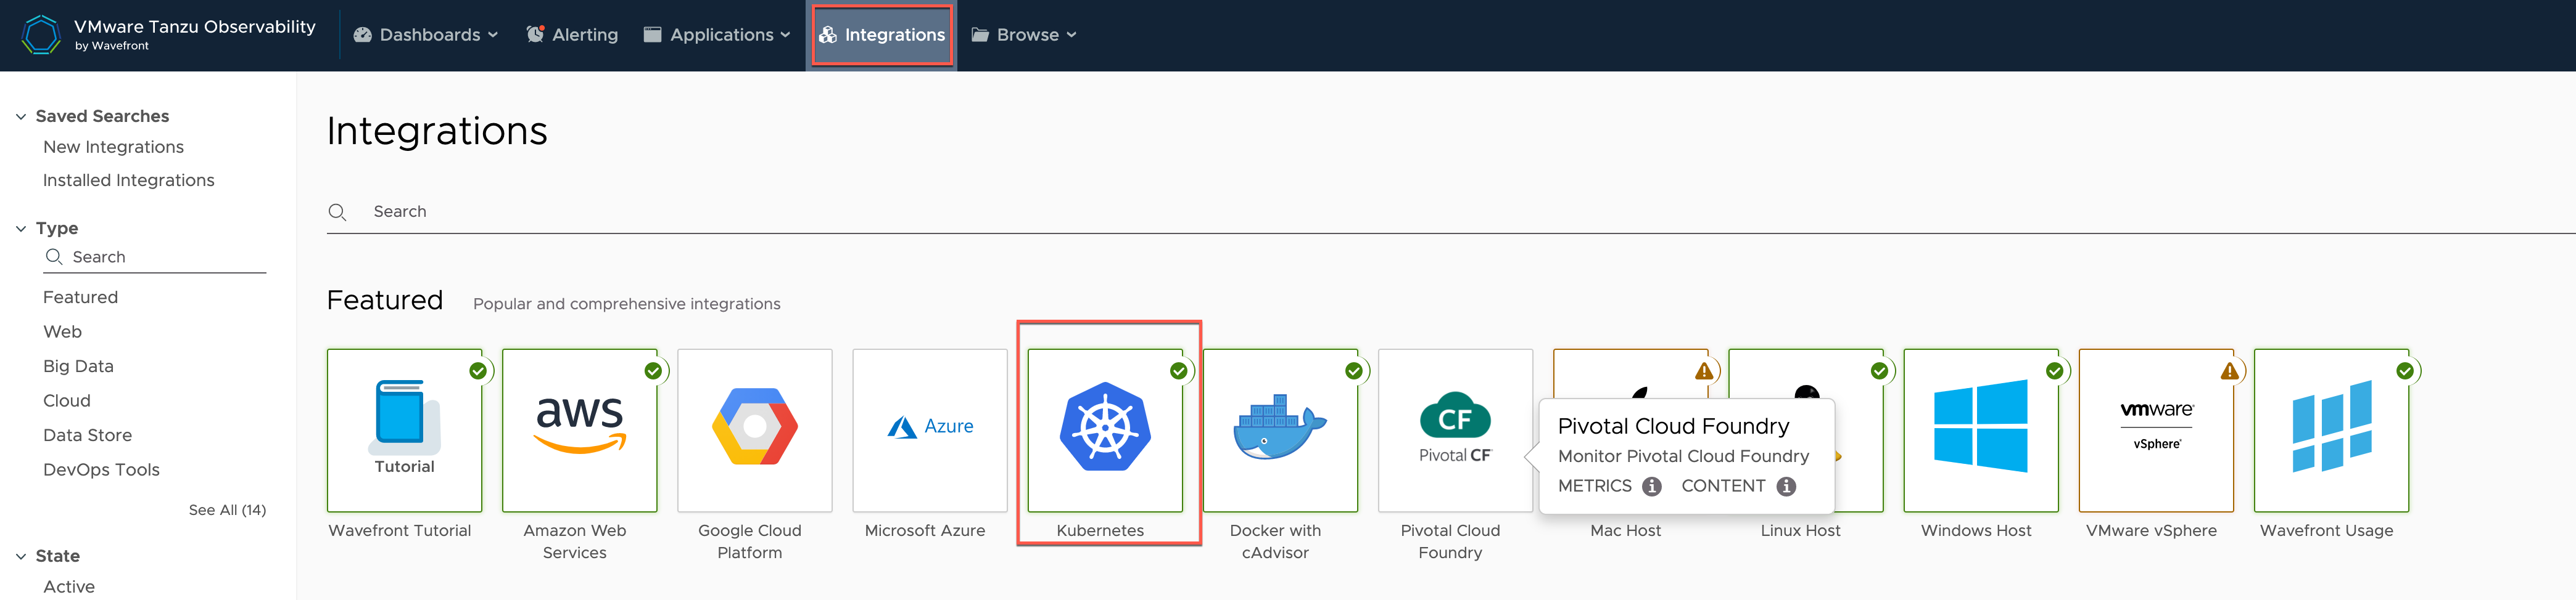Screen dimensions: 2576x600
Task: Click green check badge on Linux Host tile
Action: [1880, 371]
